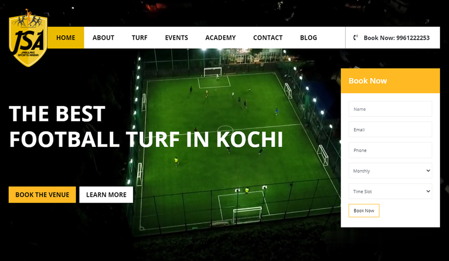Select the CONTACT menu item
449x261 pixels.
point(268,37)
